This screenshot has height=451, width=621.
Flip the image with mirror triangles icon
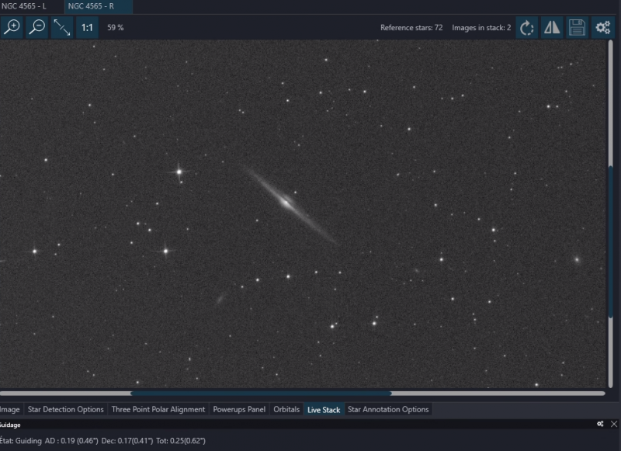(552, 28)
